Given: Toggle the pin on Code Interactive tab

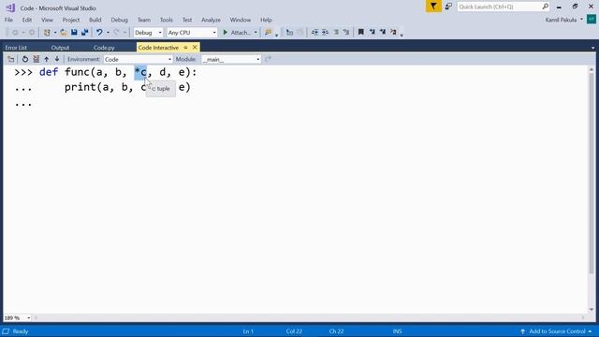Looking at the screenshot, I should click(185, 48).
